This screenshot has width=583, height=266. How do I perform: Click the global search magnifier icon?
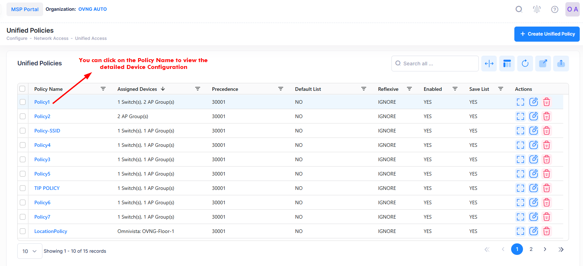519,9
